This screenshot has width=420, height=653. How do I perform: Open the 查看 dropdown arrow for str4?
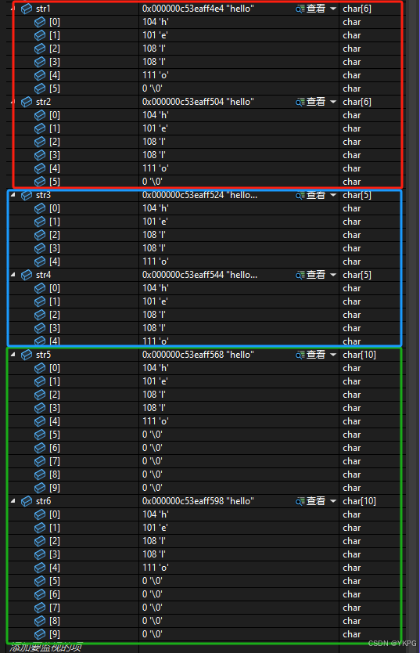[x=333, y=275]
